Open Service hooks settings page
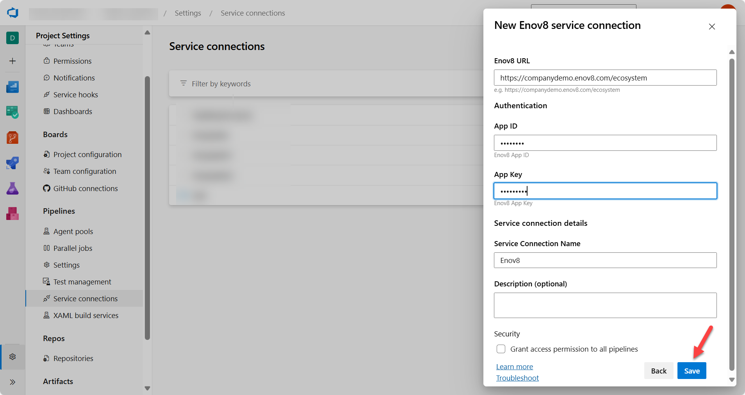This screenshot has height=395, width=745. point(75,95)
